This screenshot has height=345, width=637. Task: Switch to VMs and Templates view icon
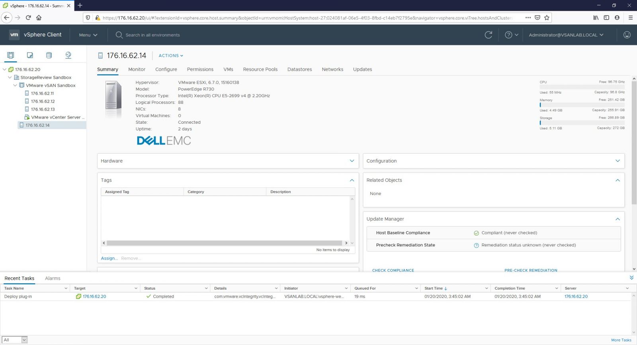pos(30,55)
